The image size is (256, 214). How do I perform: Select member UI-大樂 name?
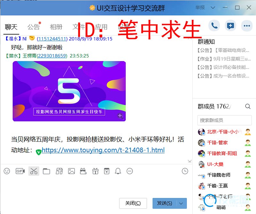(x=215, y=164)
